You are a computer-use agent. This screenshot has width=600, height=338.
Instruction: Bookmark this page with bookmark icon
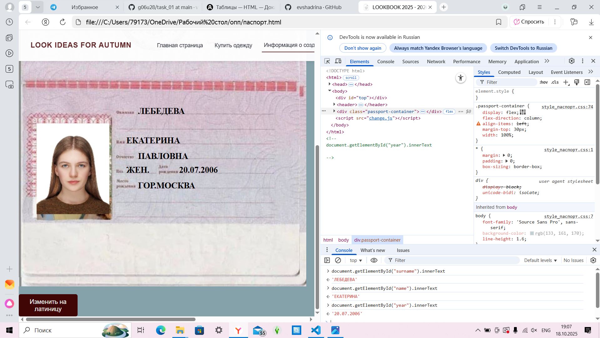coord(499,22)
